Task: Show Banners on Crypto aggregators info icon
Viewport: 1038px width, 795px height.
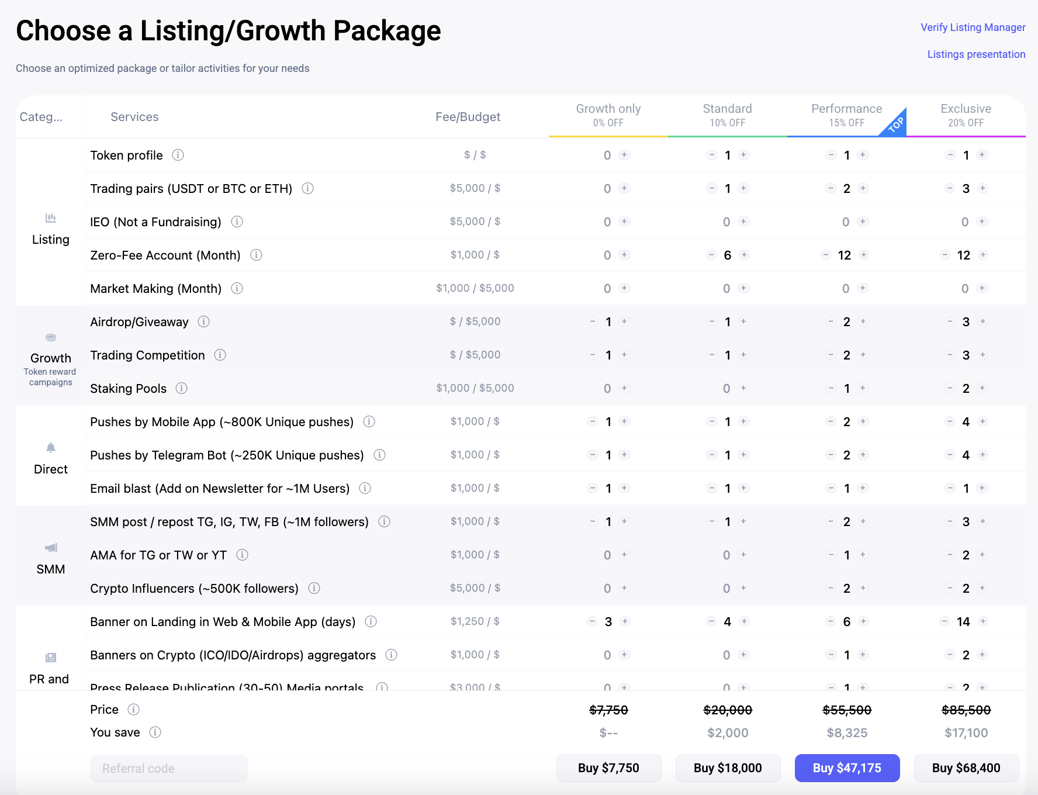Action: tap(391, 655)
